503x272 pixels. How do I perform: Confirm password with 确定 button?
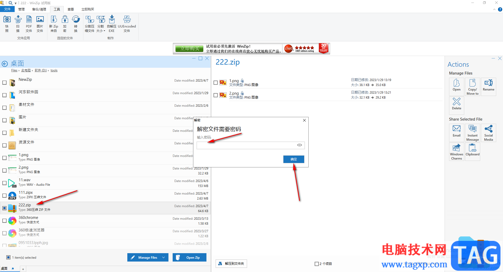point(294,159)
